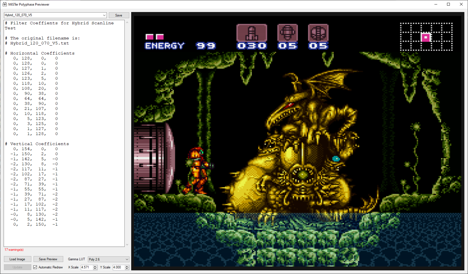
Task: Click Samus character in preview image
Action: pos(197,171)
